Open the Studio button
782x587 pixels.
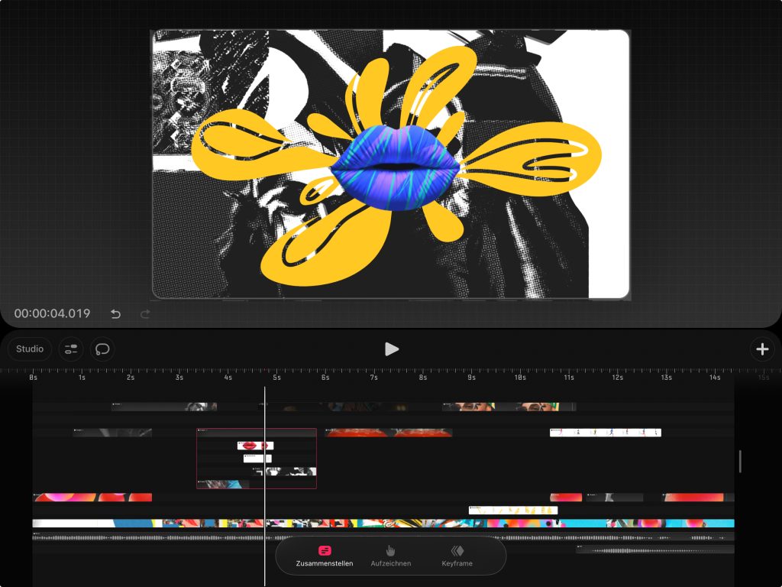tap(30, 349)
